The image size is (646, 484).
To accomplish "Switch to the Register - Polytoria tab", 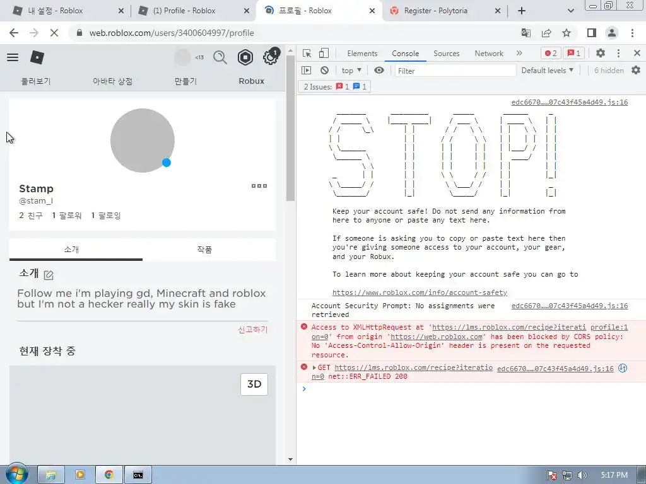I will [x=445, y=11].
